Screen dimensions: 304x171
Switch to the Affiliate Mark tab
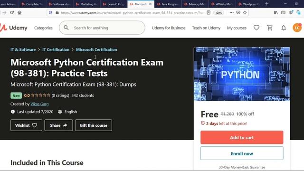(222, 4)
